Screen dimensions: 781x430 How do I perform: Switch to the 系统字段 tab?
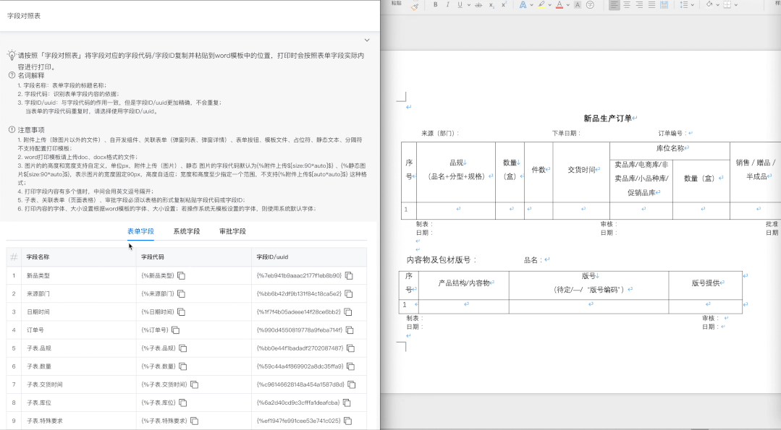187,231
